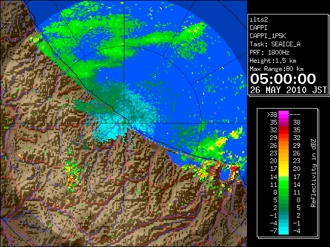Click the 'PRF: 1800Hz' text
330x247 pixels.
tap(269, 52)
